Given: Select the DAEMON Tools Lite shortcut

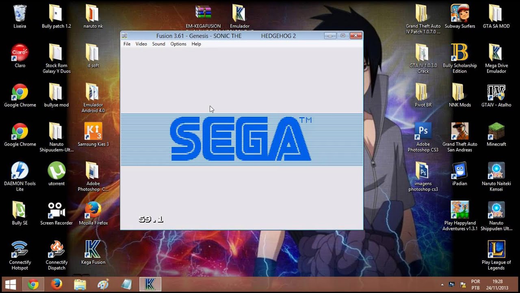Looking at the screenshot, I should [x=19, y=177].
